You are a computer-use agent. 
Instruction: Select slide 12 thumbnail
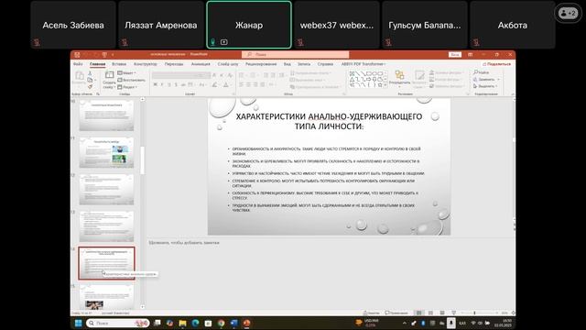coord(106,190)
